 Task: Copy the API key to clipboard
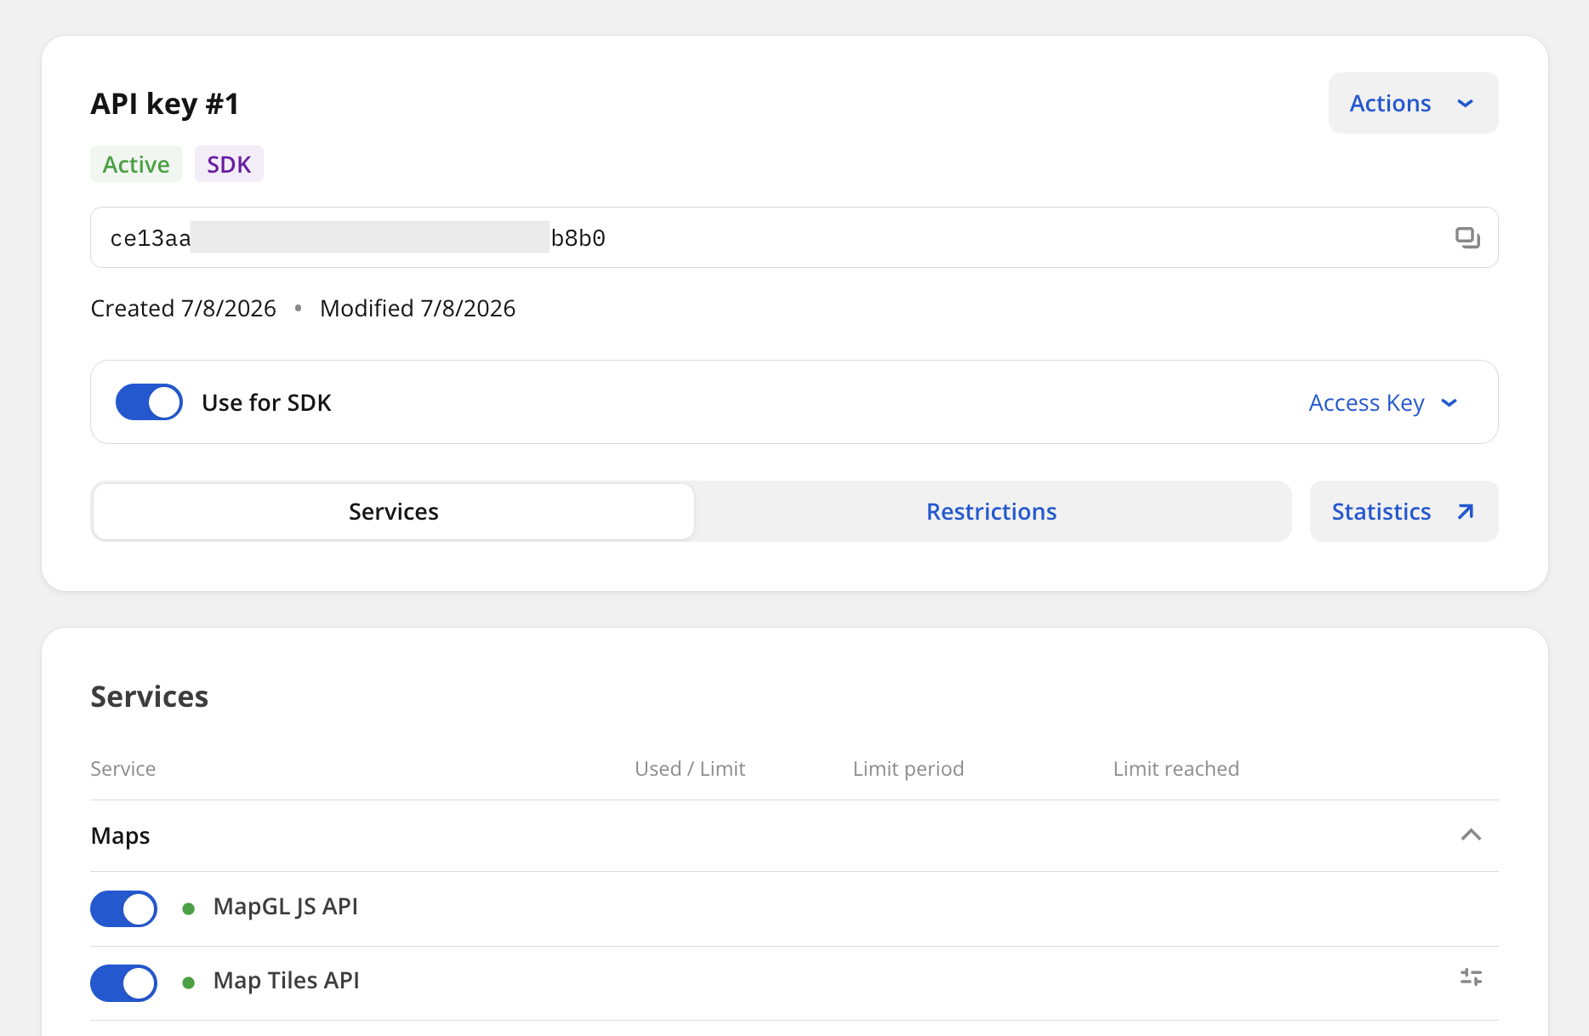point(1467,238)
